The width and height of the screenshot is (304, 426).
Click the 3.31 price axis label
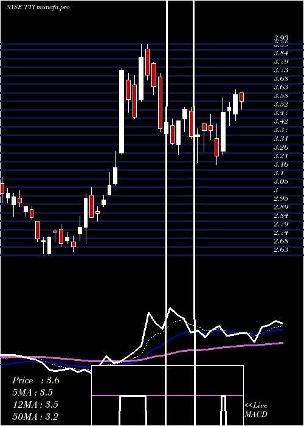(x=281, y=139)
